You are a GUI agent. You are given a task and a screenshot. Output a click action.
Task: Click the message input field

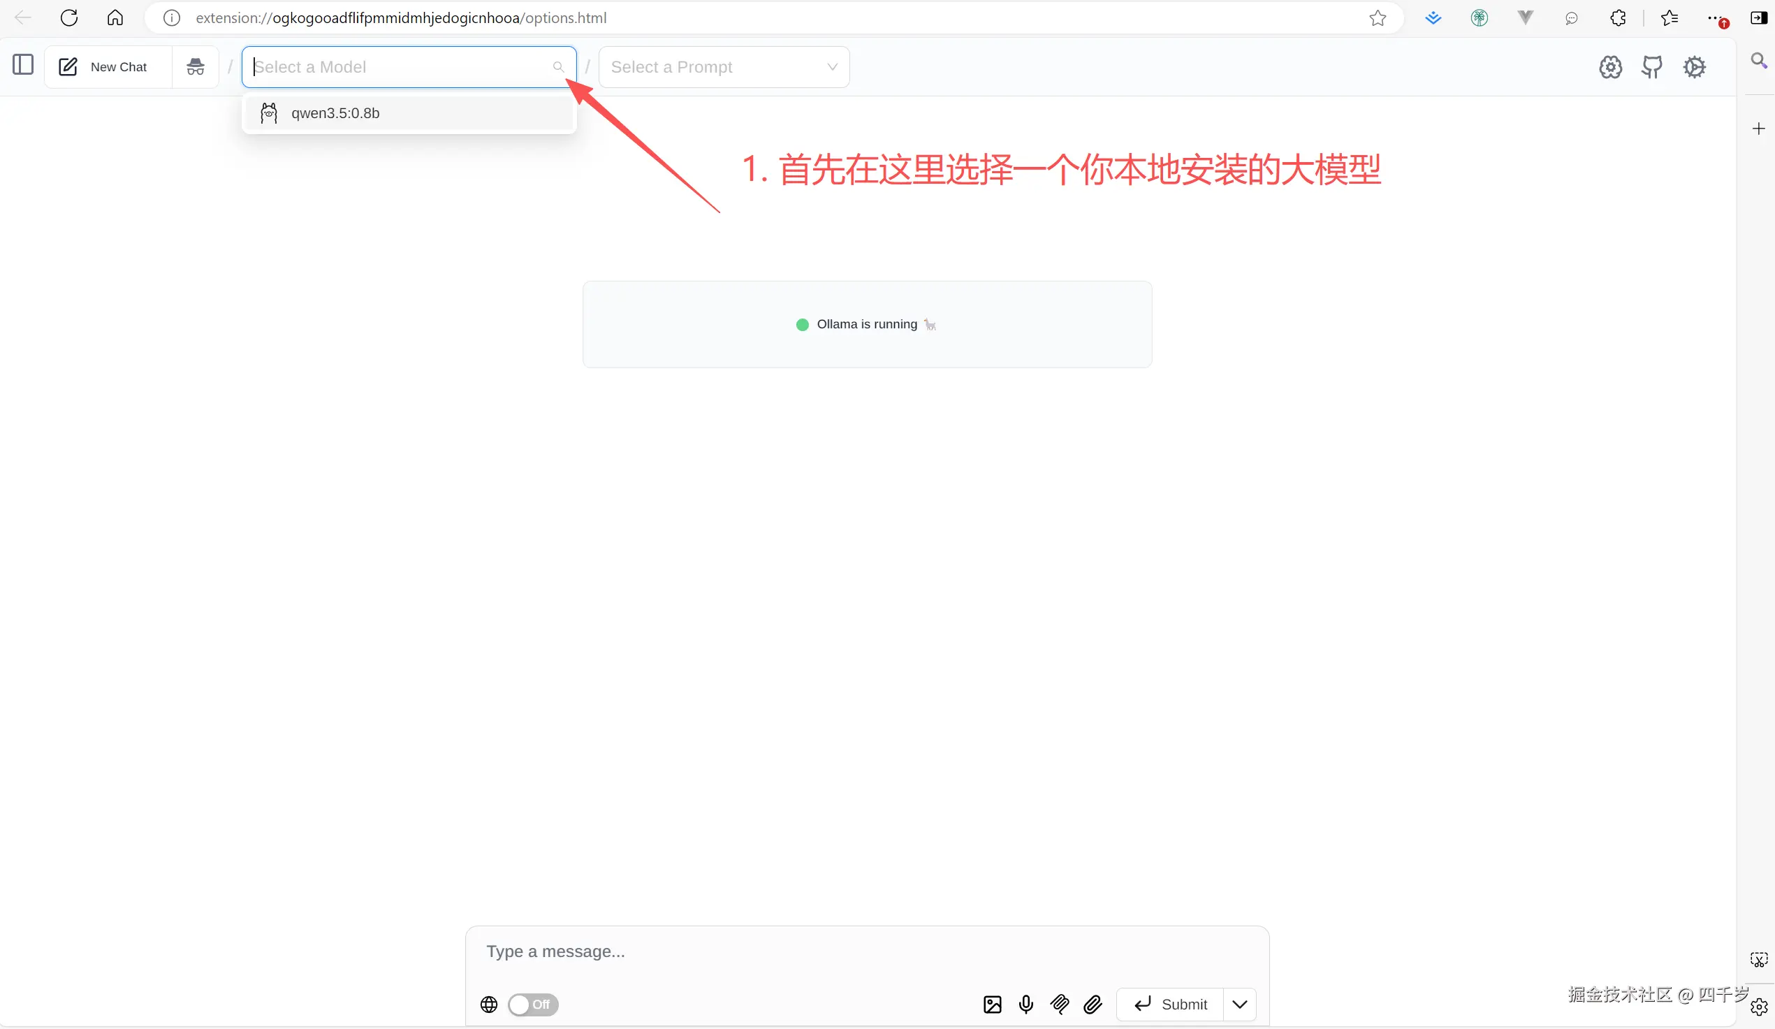775,952
